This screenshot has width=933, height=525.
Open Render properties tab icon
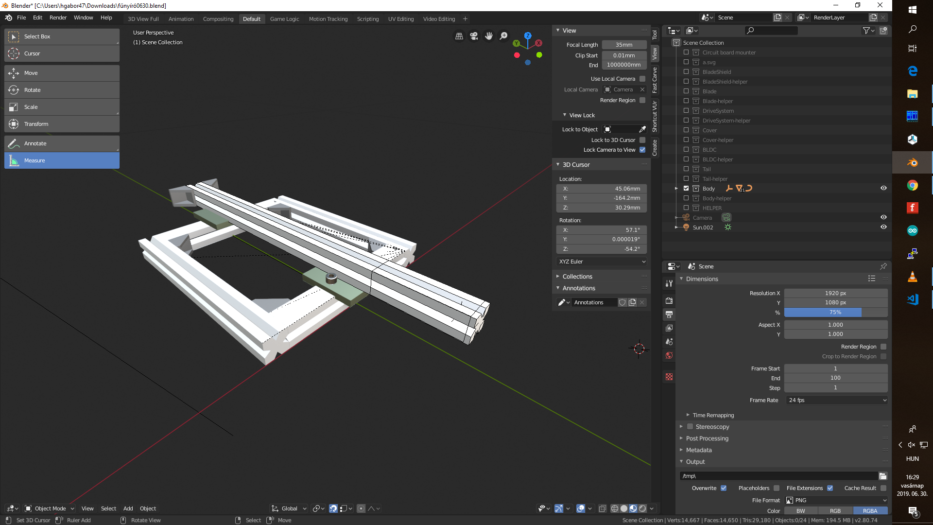click(x=669, y=301)
